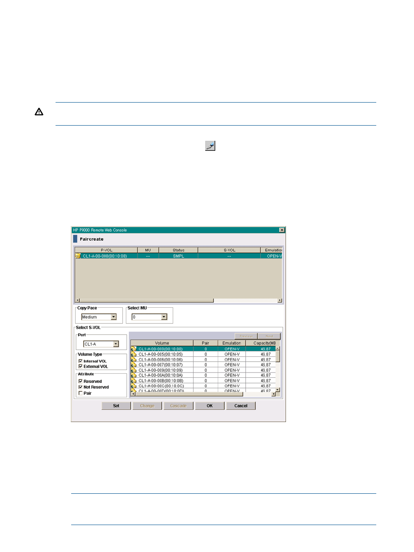The image size is (414, 552).
Task: Click the Status column header
Action: tap(178, 250)
